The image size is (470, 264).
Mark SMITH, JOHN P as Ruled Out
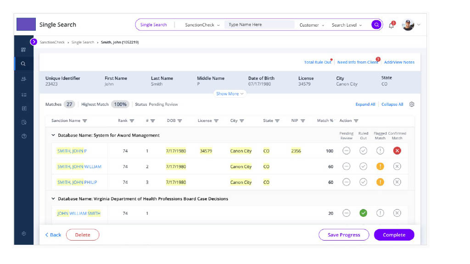[364, 151]
